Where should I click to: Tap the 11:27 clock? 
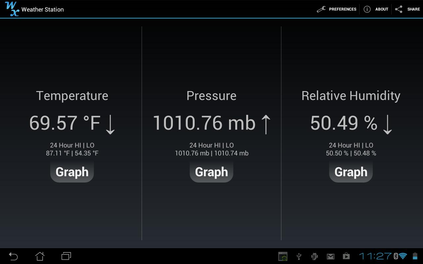[x=375, y=256]
